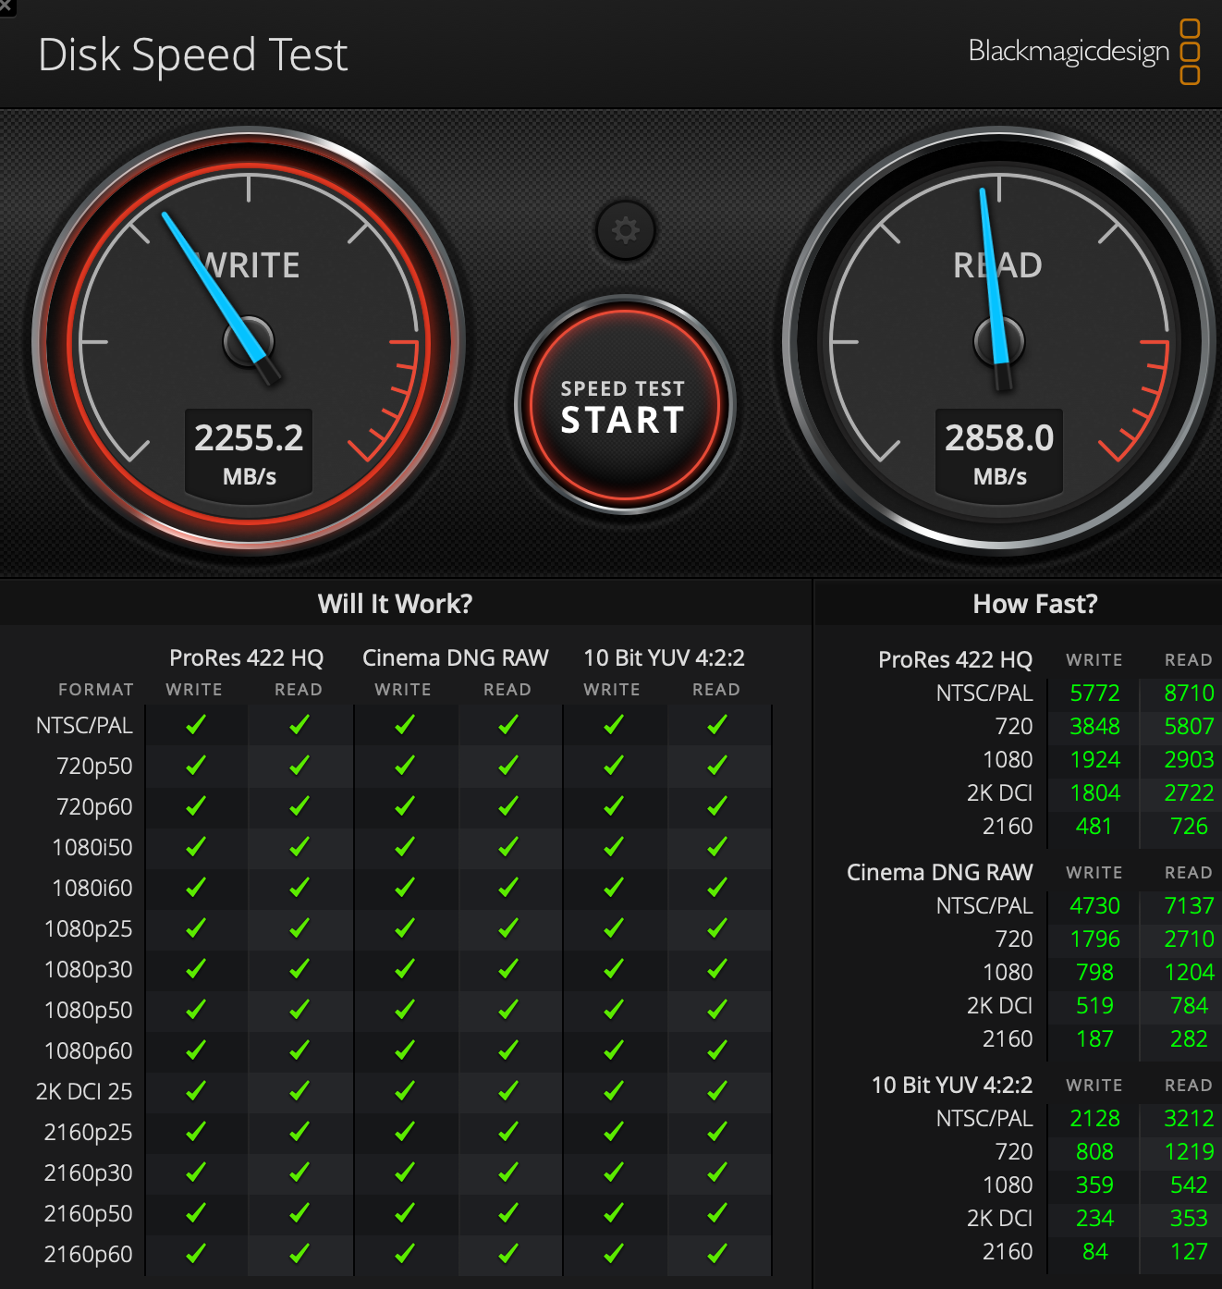Click the ProRes 720 write value 3848
The width and height of the screenshot is (1222, 1289).
point(1094,726)
